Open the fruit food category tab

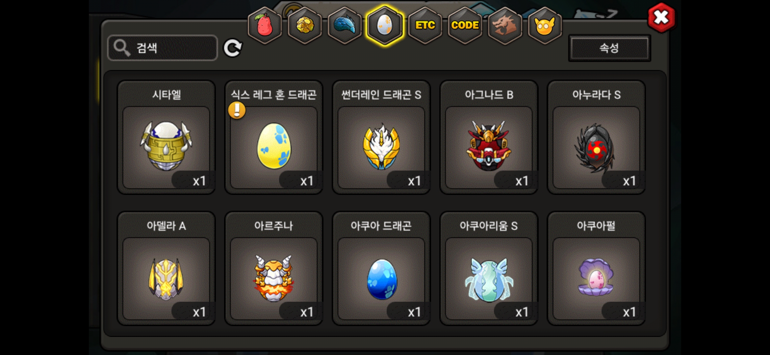[x=265, y=25]
